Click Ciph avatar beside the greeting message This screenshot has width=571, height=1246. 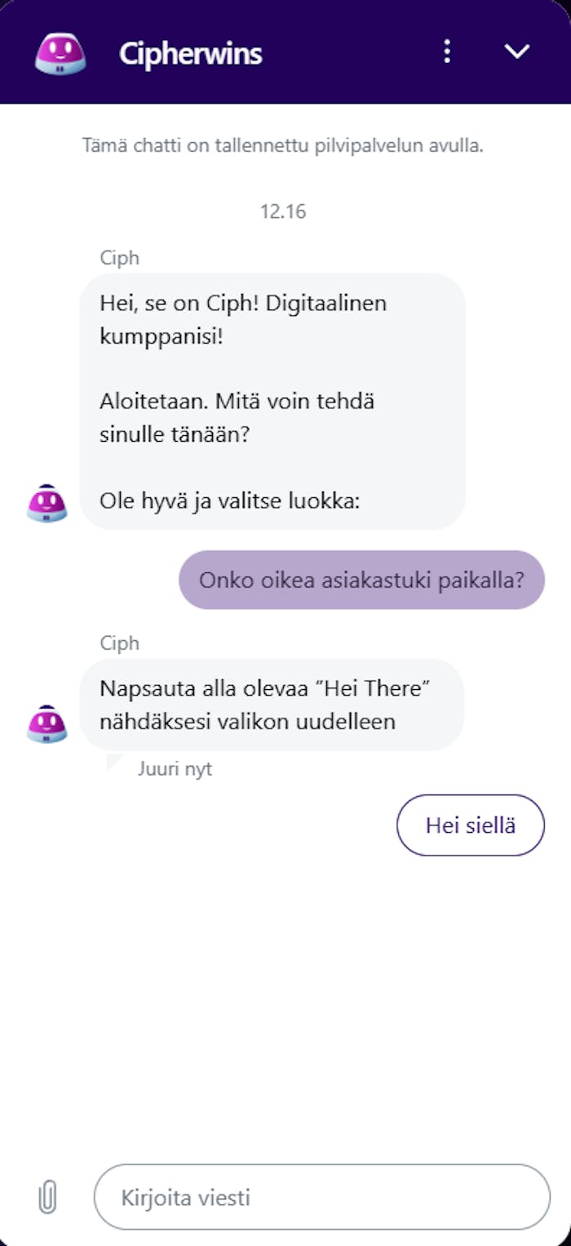pyautogui.click(x=47, y=503)
